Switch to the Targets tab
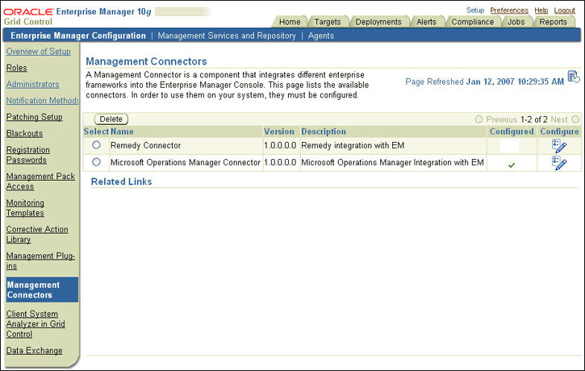 328,22
